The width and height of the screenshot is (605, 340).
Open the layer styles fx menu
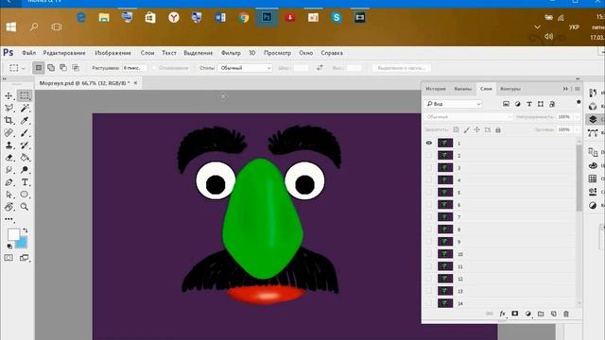(x=502, y=314)
